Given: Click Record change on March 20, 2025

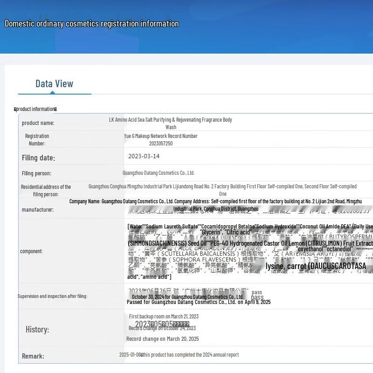Looking at the screenshot, I should [x=162, y=339].
